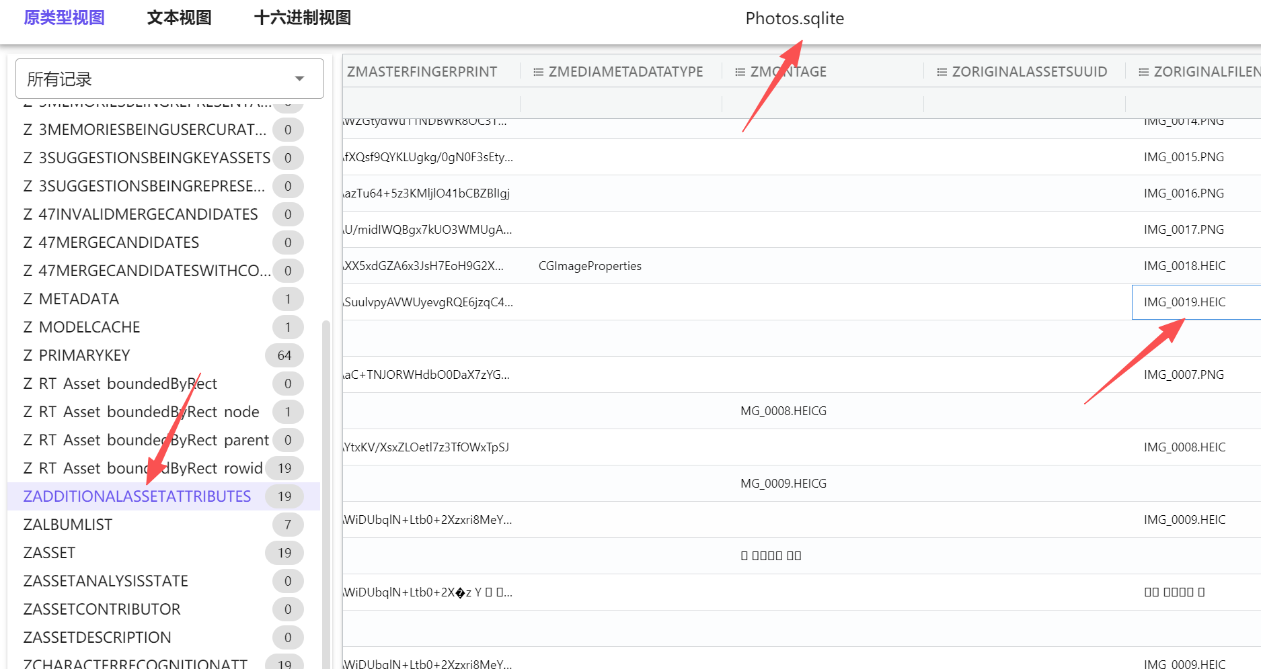Click the ZORIGINALFILENAME column menu icon
Image resolution: width=1261 pixels, height=669 pixels.
tap(1143, 72)
